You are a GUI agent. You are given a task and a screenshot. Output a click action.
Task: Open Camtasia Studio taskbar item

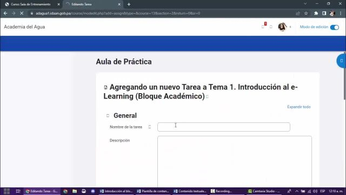pos(264,191)
